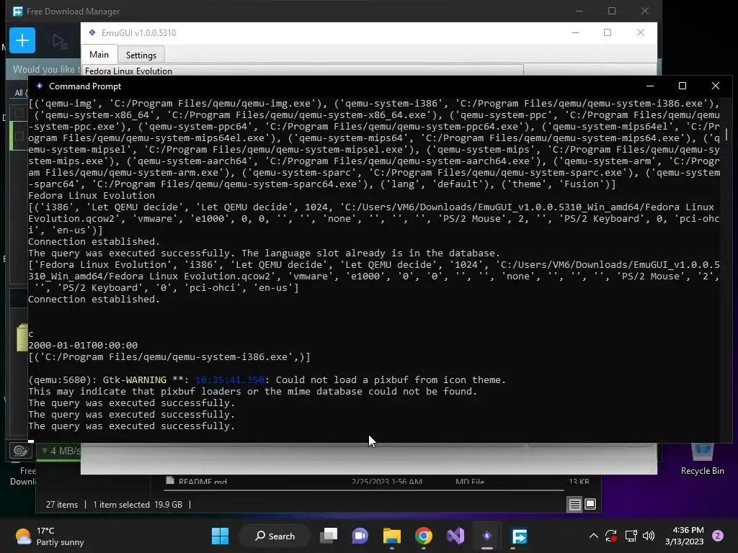
Task: Switch to EmuGUI from the taskbar
Action: coord(487,536)
